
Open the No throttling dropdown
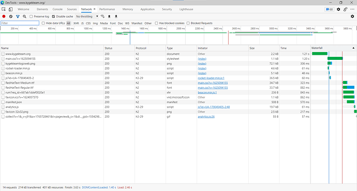click(87, 17)
